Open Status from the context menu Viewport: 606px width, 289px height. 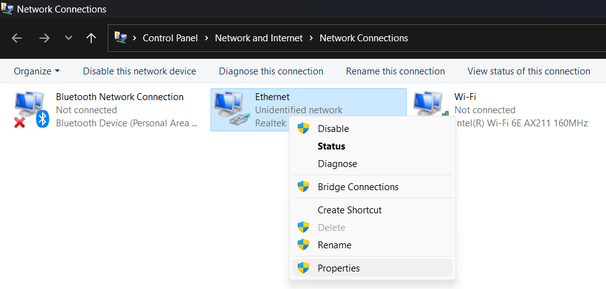tap(331, 146)
